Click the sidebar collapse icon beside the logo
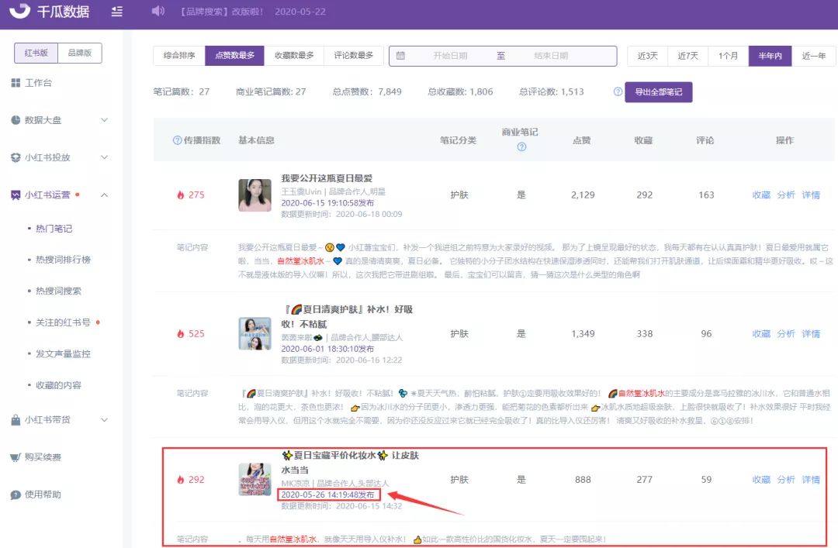This screenshot has height=548, width=838. [116, 12]
